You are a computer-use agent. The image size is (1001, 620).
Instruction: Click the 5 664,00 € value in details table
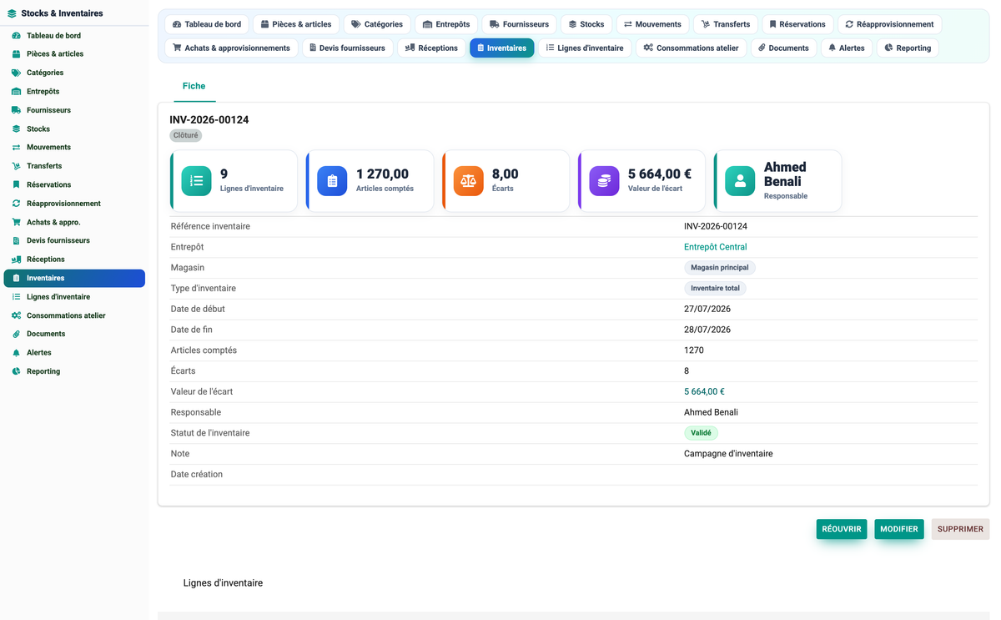[x=704, y=391]
